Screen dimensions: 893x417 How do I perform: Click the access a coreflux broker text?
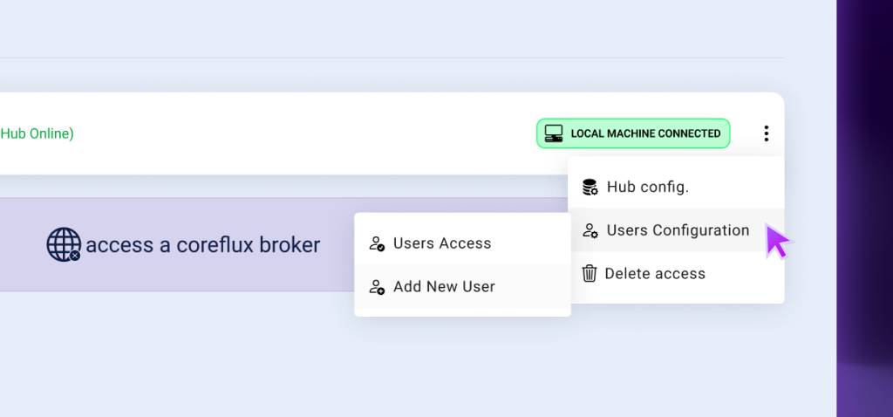pyautogui.click(x=203, y=245)
